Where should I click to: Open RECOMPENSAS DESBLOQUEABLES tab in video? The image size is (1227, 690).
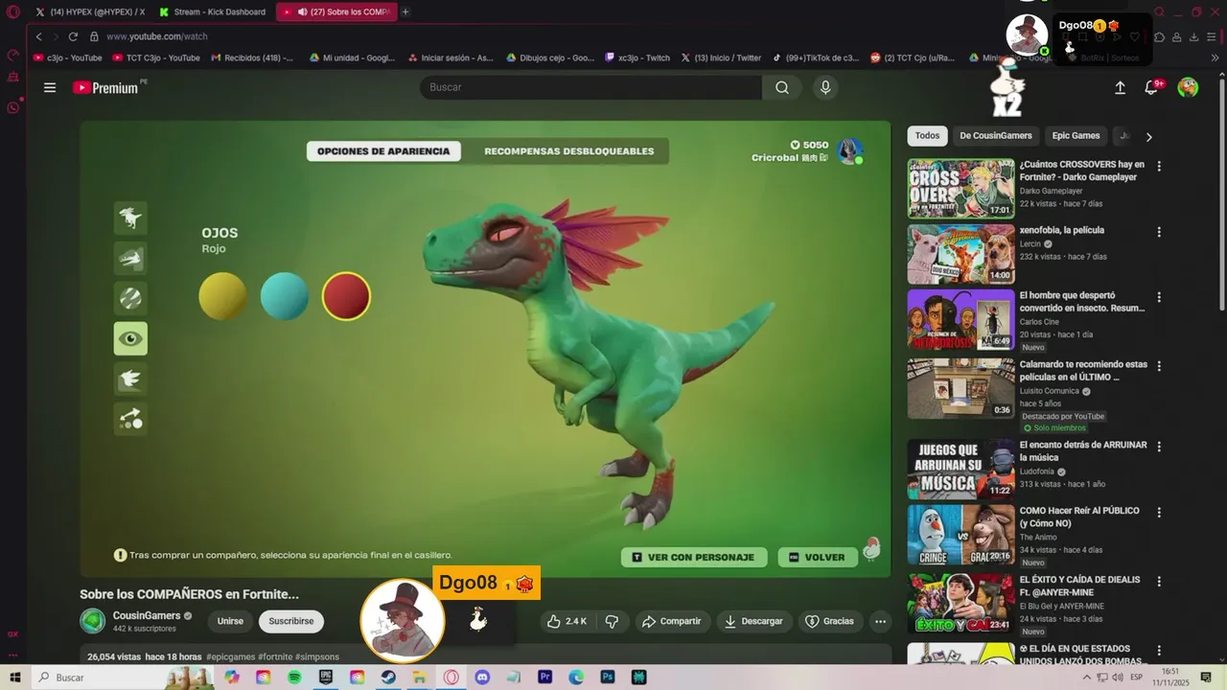click(568, 151)
